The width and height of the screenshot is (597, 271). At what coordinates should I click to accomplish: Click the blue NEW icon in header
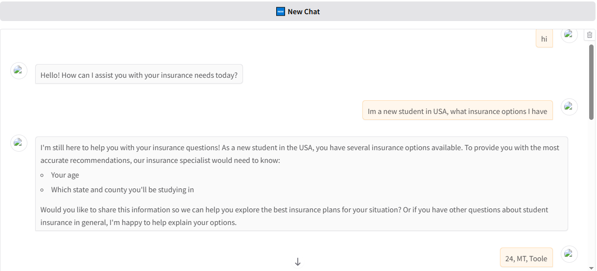281,11
